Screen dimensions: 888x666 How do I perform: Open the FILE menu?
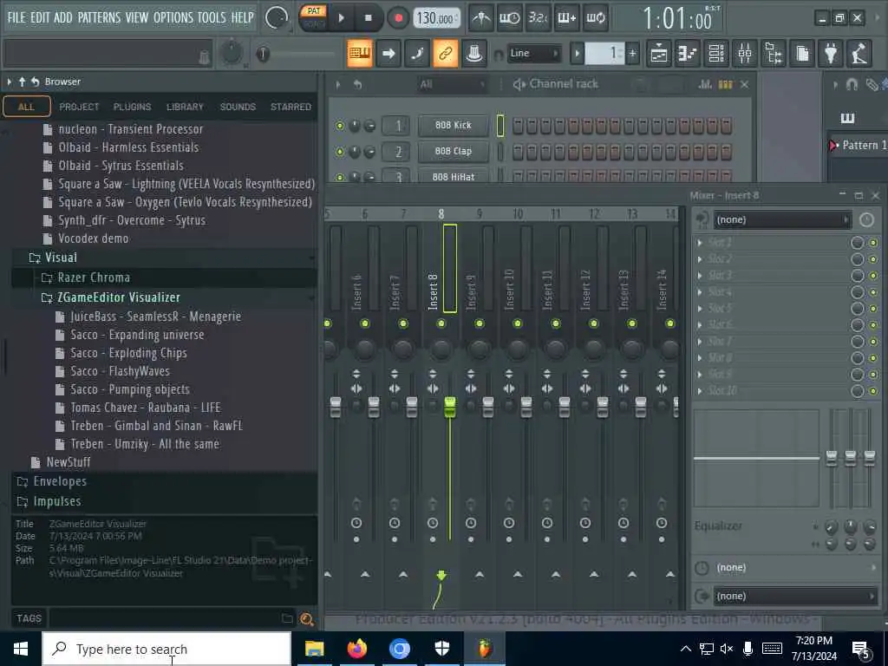(16, 17)
